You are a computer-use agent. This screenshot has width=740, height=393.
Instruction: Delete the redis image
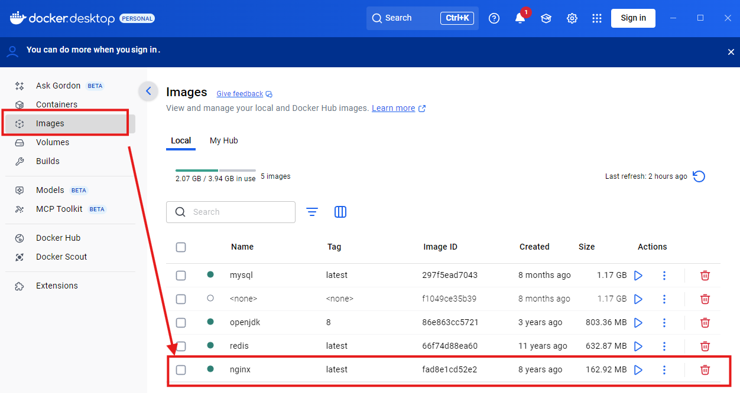point(705,346)
